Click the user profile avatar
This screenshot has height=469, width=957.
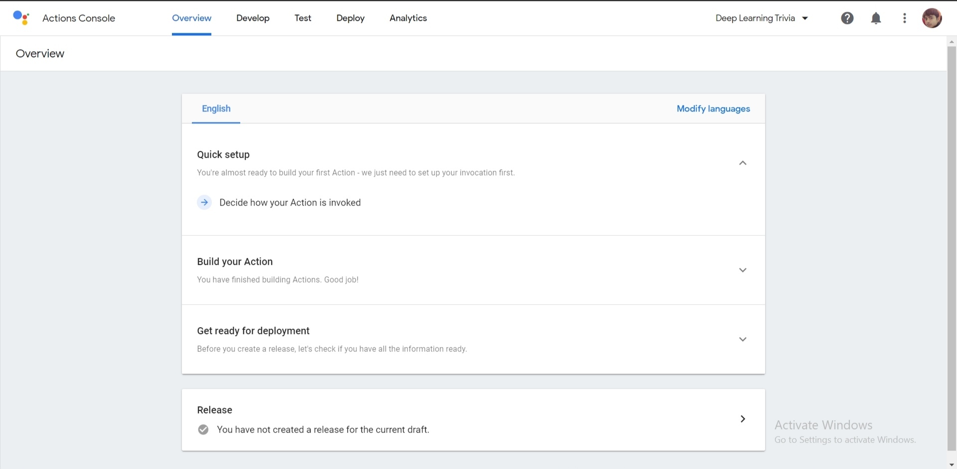coord(932,18)
